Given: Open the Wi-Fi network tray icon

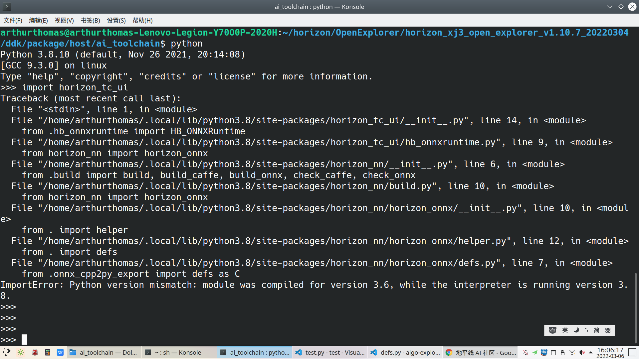Looking at the screenshot, I should coord(572,352).
